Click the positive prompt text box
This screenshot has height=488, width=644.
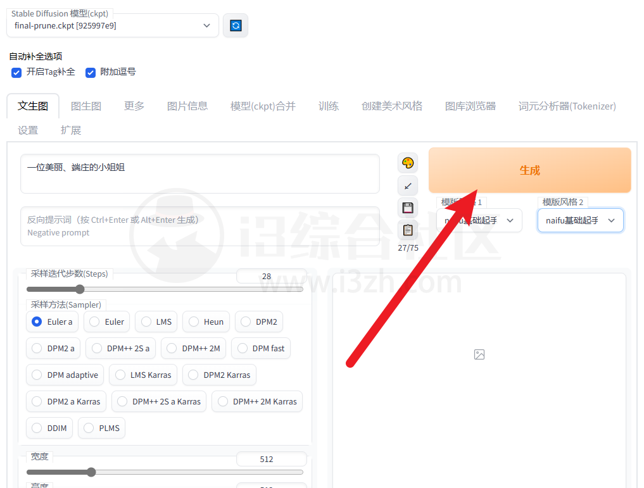[200, 173]
